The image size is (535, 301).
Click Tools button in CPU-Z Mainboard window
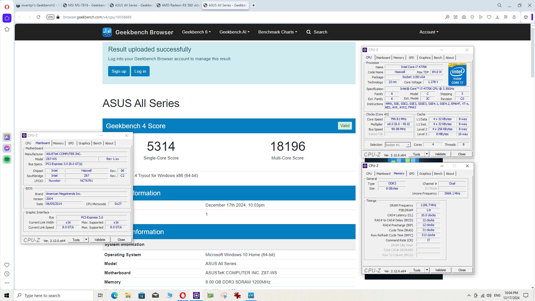(76, 240)
